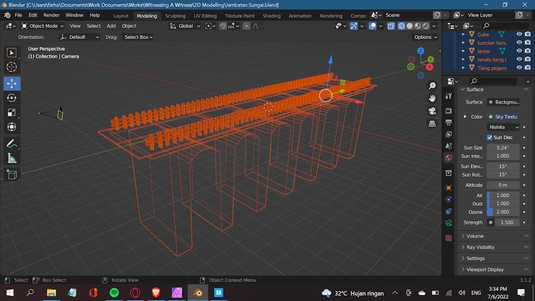535x301 pixels.
Task: Toggle proportional editing
Action: 246,26
